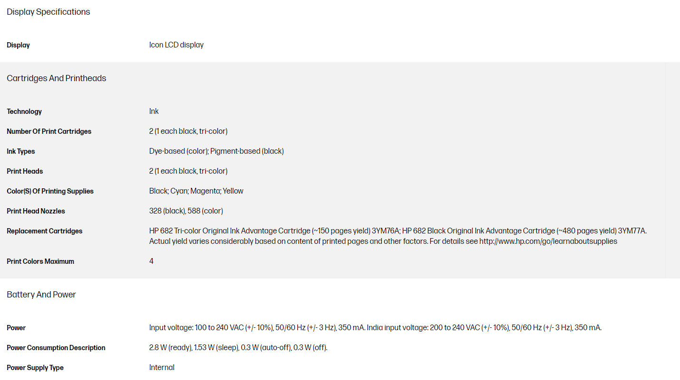Click the Print Head Nozzles label
680x380 pixels.
pos(36,211)
